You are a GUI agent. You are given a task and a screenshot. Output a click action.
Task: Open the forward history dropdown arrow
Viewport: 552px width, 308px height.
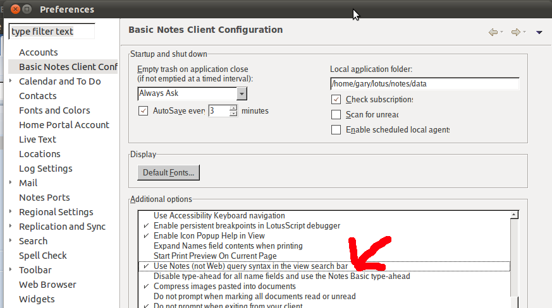[x=524, y=32]
